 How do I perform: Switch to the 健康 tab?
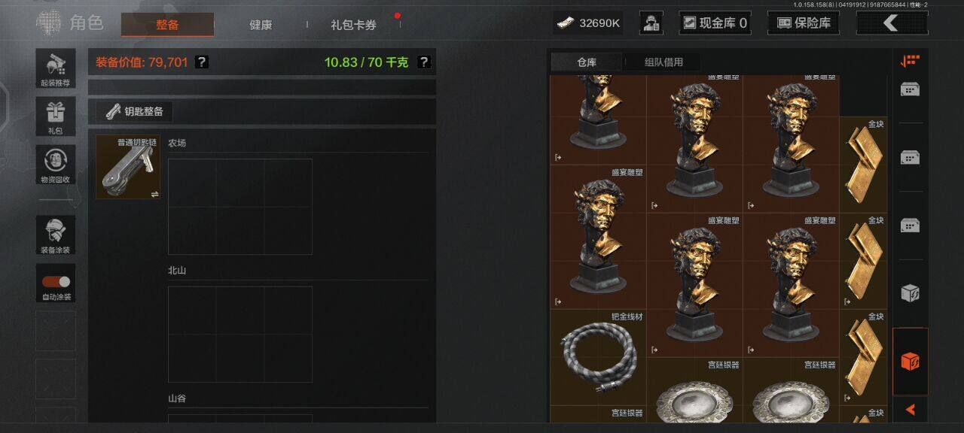coord(261,25)
